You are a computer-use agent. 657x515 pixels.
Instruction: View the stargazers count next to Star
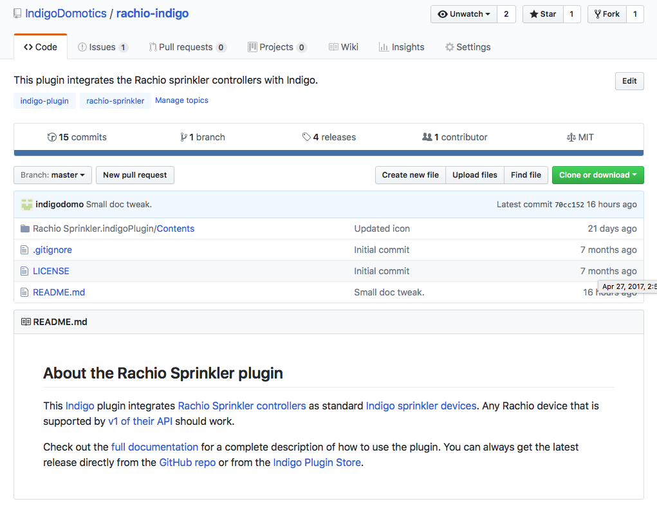(571, 14)
